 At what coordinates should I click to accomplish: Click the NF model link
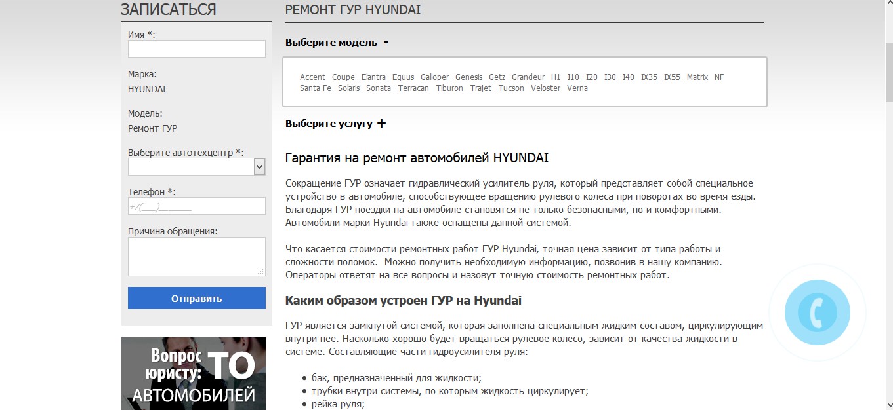click(x=719, y=77)
